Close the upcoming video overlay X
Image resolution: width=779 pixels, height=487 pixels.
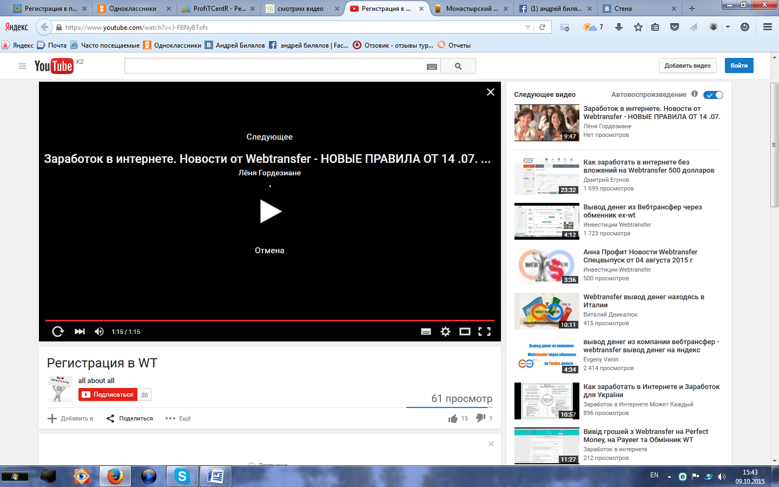click(491, 92)
